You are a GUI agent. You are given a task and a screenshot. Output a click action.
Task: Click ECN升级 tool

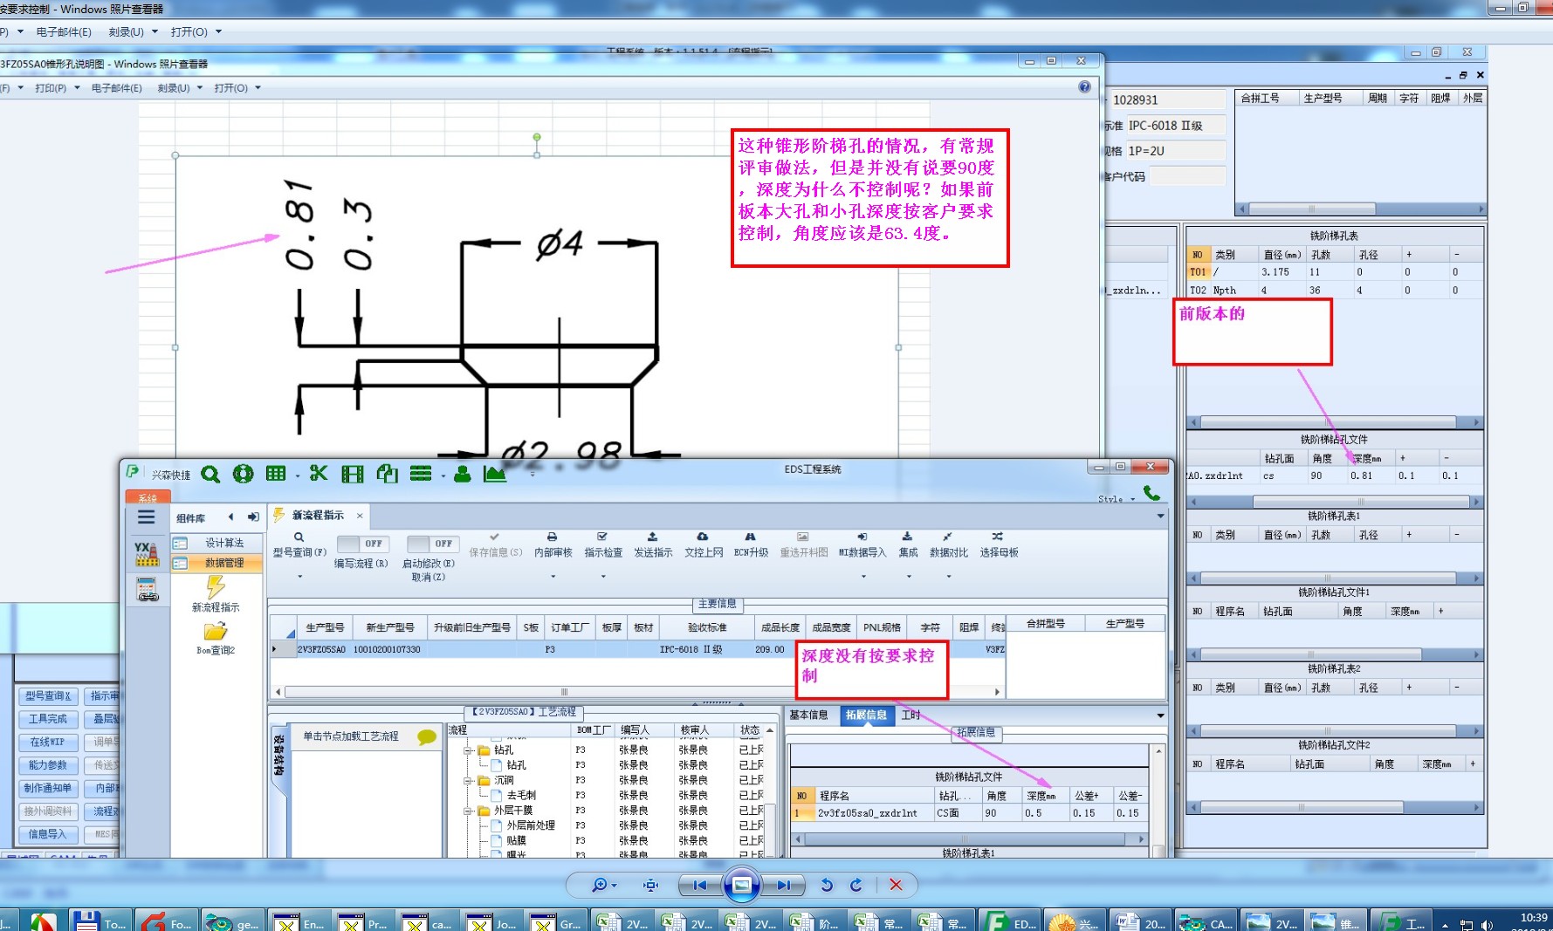[x=751, y=544]
